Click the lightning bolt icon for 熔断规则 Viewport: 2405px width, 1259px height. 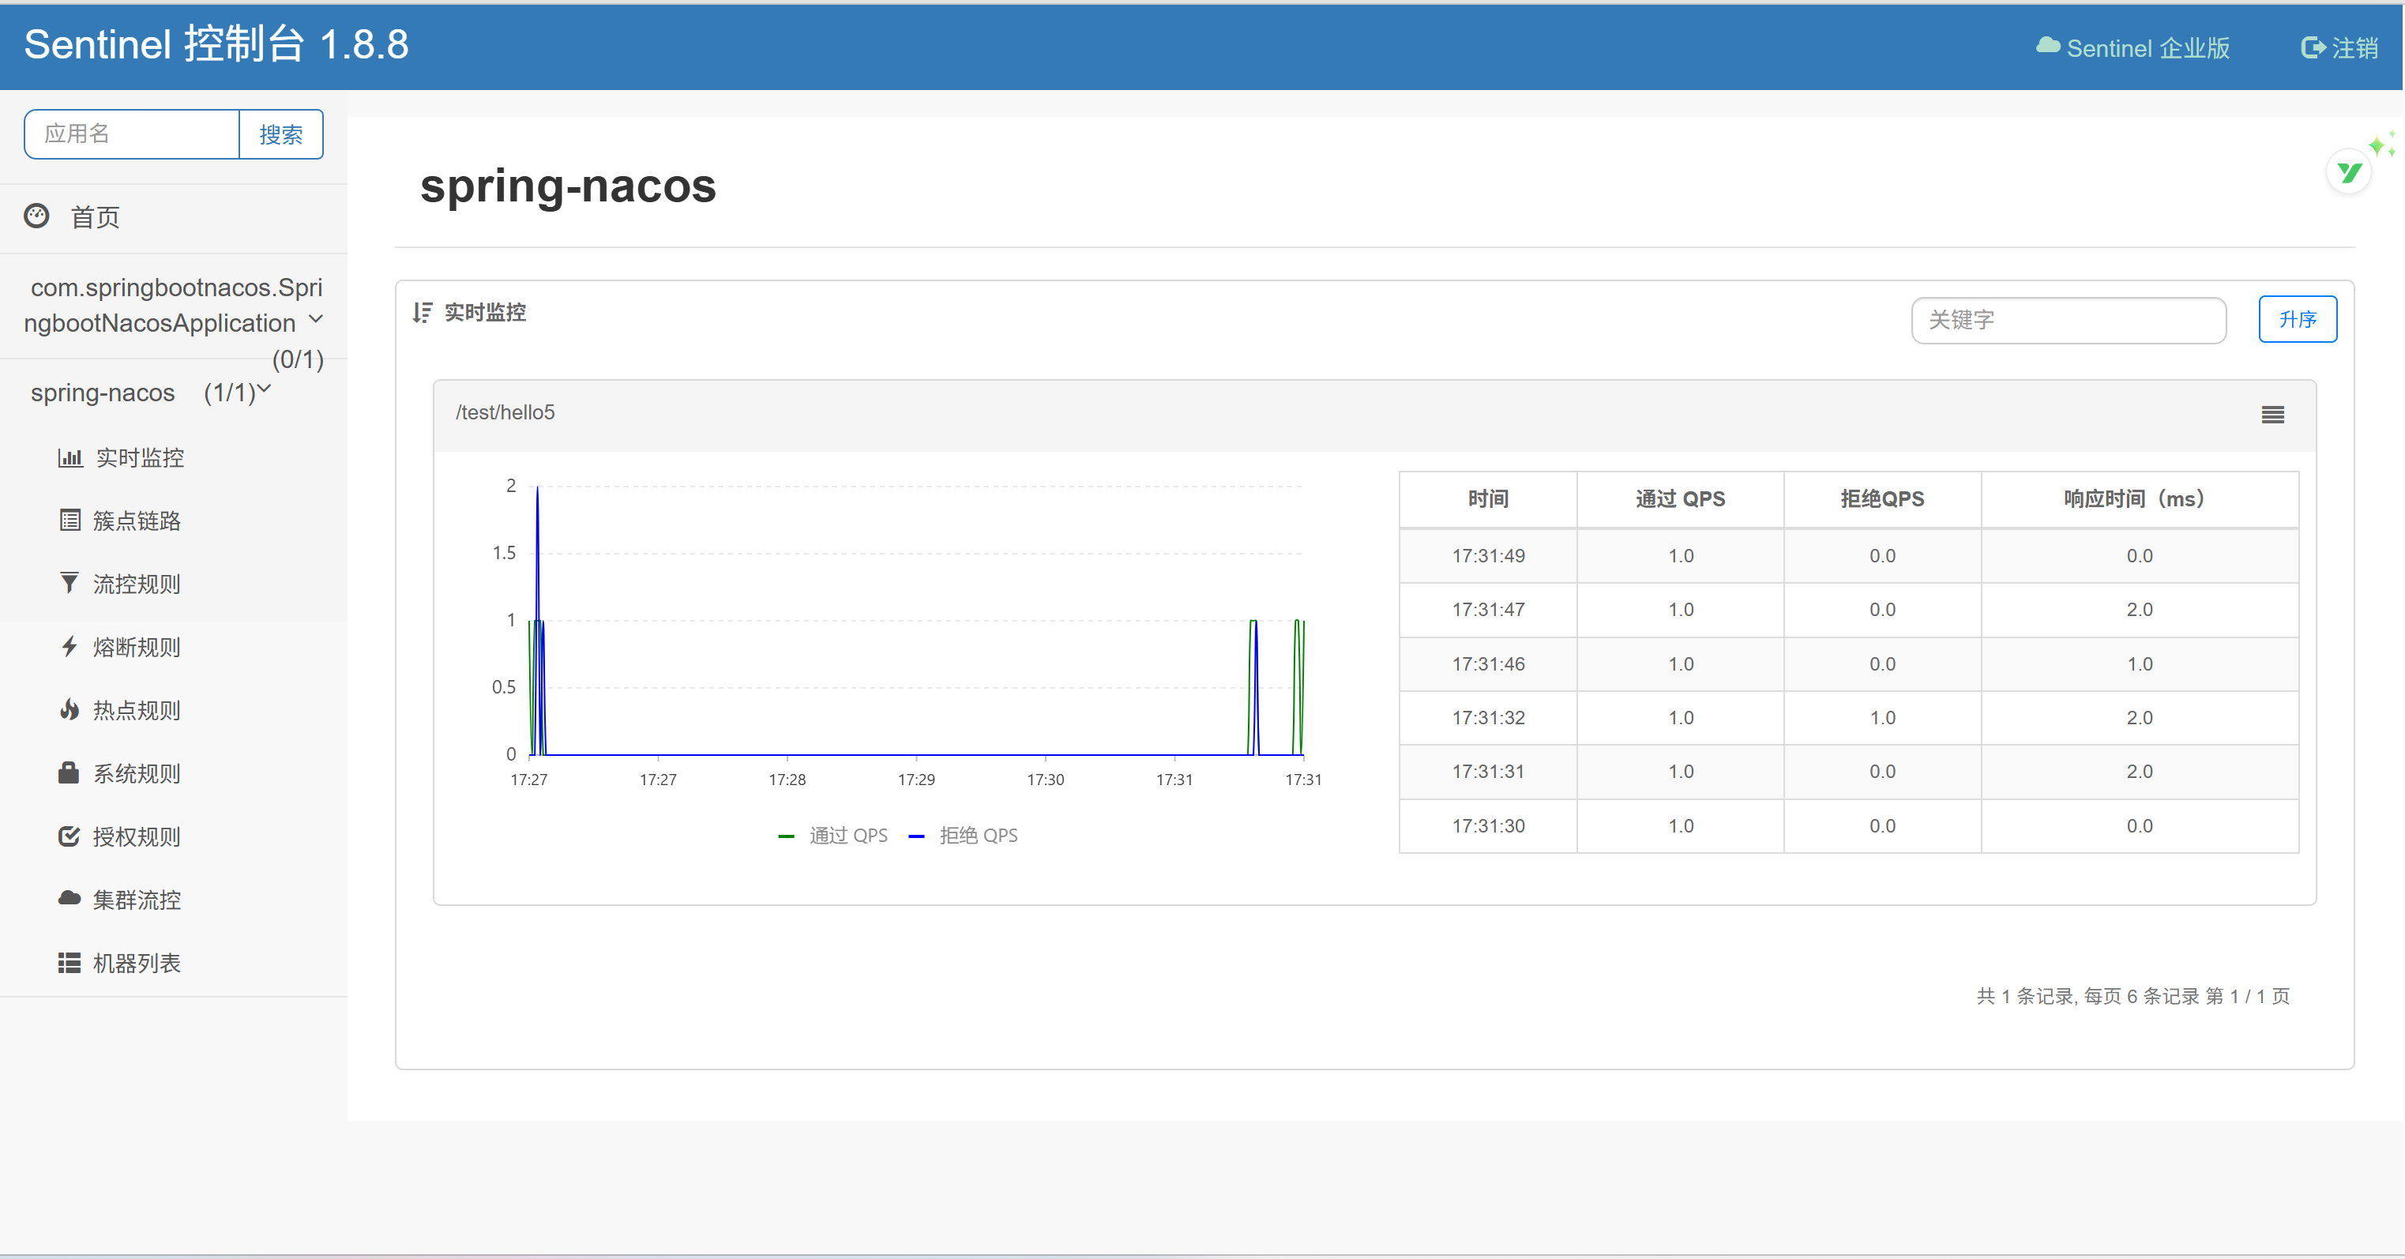click(69, 646)
